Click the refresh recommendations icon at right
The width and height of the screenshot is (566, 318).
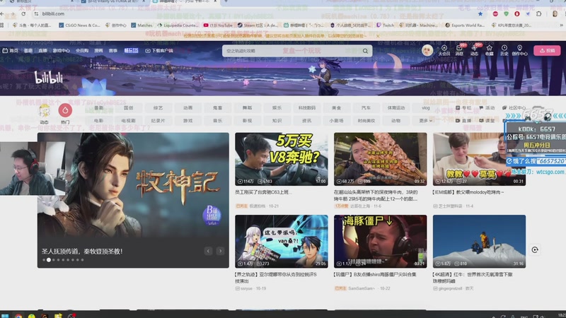(535, 250)
